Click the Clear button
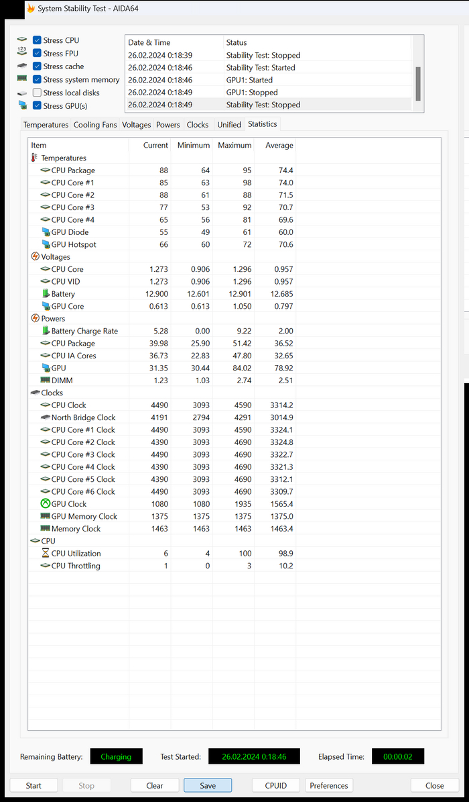The image size is (469, 802). [155, 786]
